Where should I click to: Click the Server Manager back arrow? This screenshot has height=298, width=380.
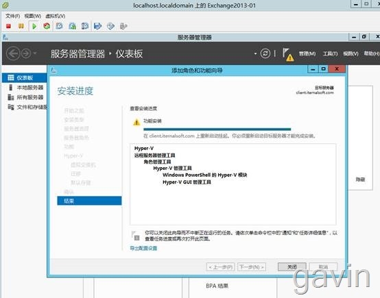(x=13, y=53)
